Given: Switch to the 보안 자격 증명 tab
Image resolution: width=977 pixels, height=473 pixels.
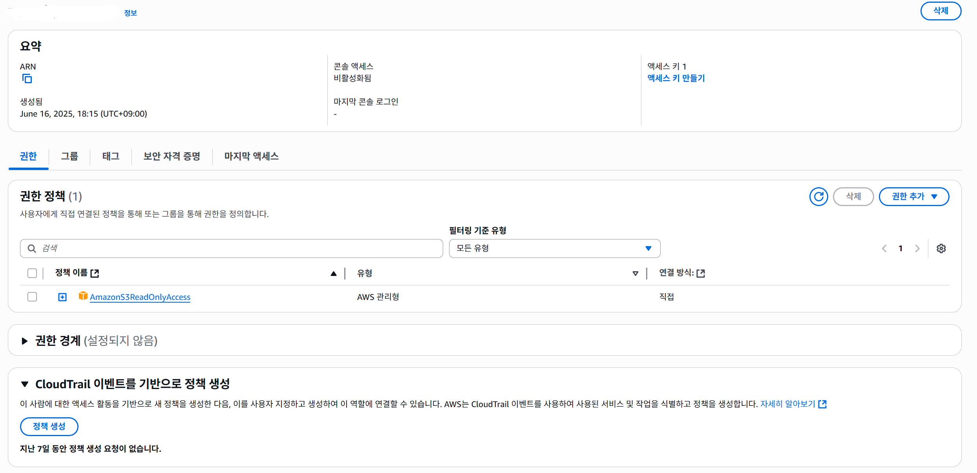Looking at the screenshot, I should pos(172,156).
